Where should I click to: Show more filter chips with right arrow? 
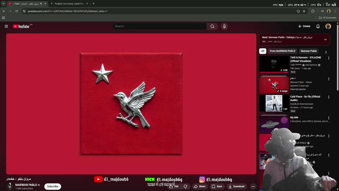[326, 52]
